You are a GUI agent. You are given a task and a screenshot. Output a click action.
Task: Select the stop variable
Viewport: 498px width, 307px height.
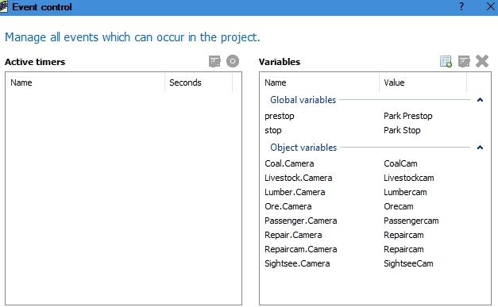tap(273, 130)
